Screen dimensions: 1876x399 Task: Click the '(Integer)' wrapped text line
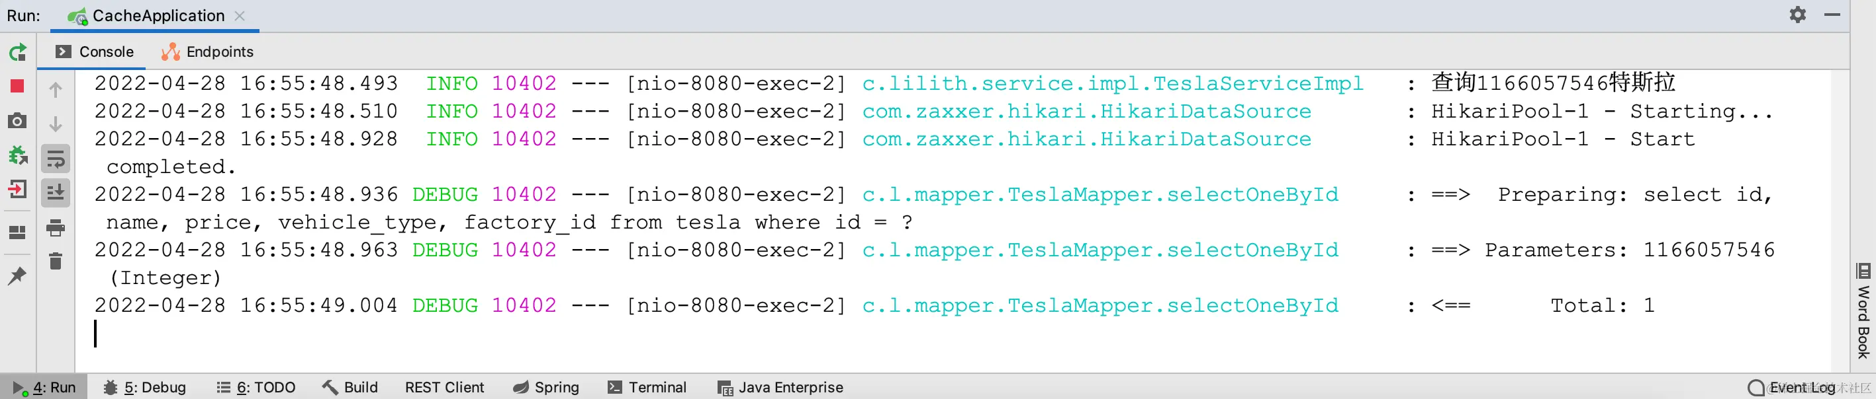click(165, 277)
